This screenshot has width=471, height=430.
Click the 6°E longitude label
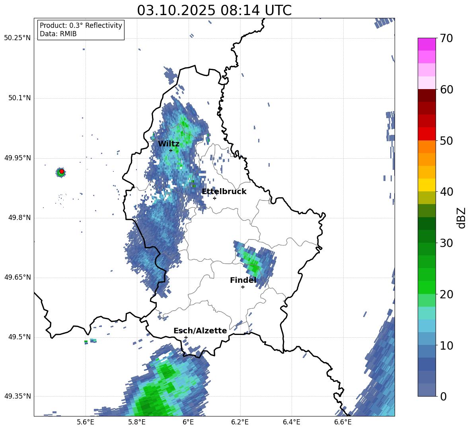click(188, 422)
